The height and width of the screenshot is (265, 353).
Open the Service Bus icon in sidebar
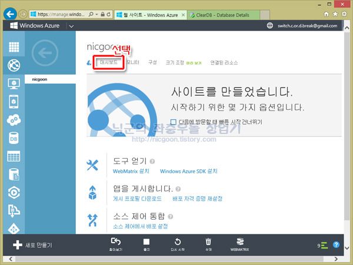14,210
